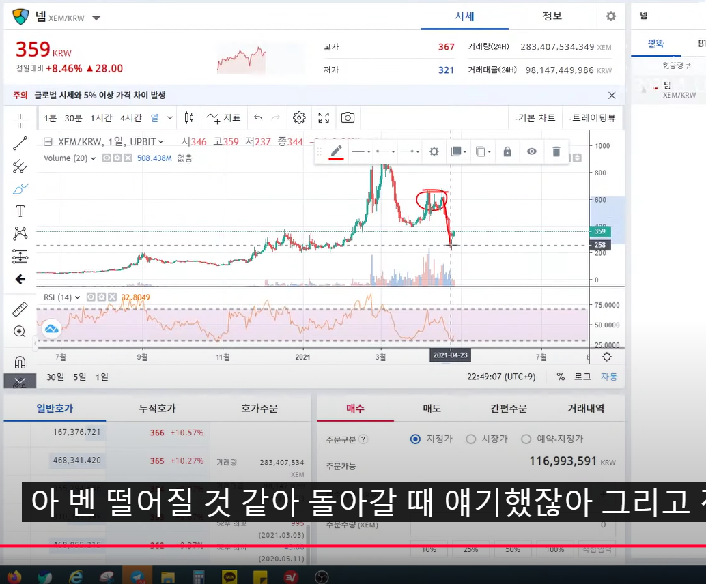The image size is (706, 584).
Task: Switch to the 매도 sell tab
Action: click(x=432, y=409)
